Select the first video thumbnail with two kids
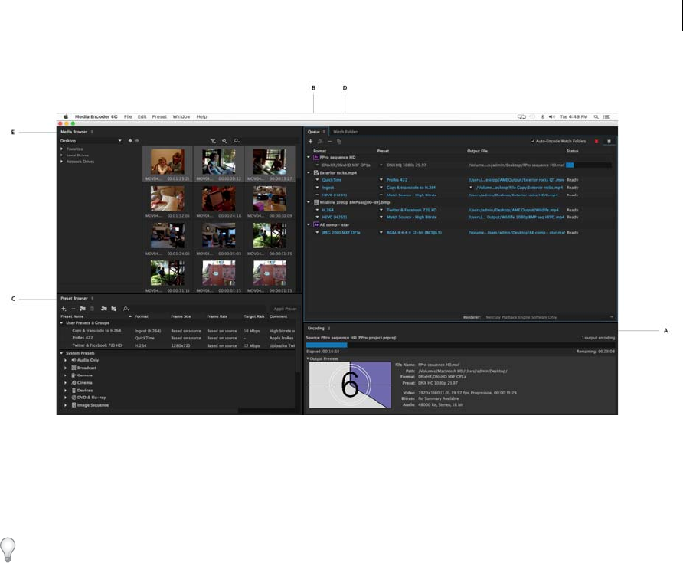Viewport: 683px width, 563px height. (x=167, y=162)
